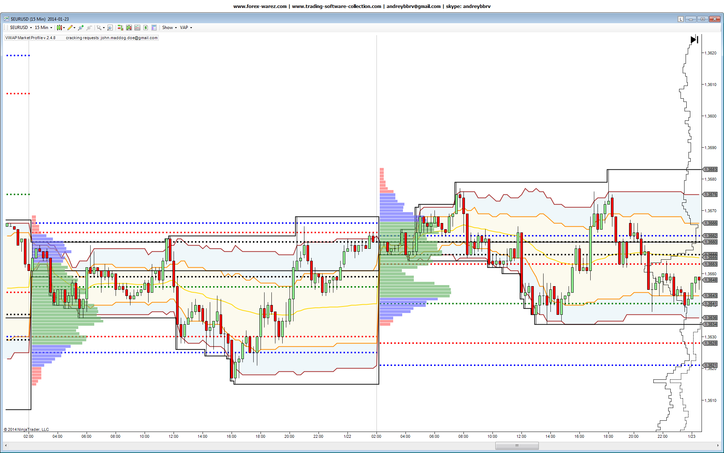Open the indicators line chart icon

click(x=137, y=28)
